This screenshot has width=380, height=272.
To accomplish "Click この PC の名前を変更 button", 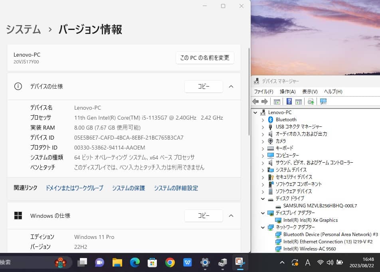I will [x=205, y=58].
